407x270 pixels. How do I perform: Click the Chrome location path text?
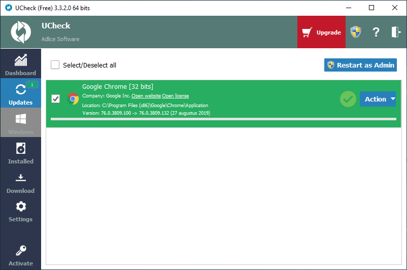(145, 106)
